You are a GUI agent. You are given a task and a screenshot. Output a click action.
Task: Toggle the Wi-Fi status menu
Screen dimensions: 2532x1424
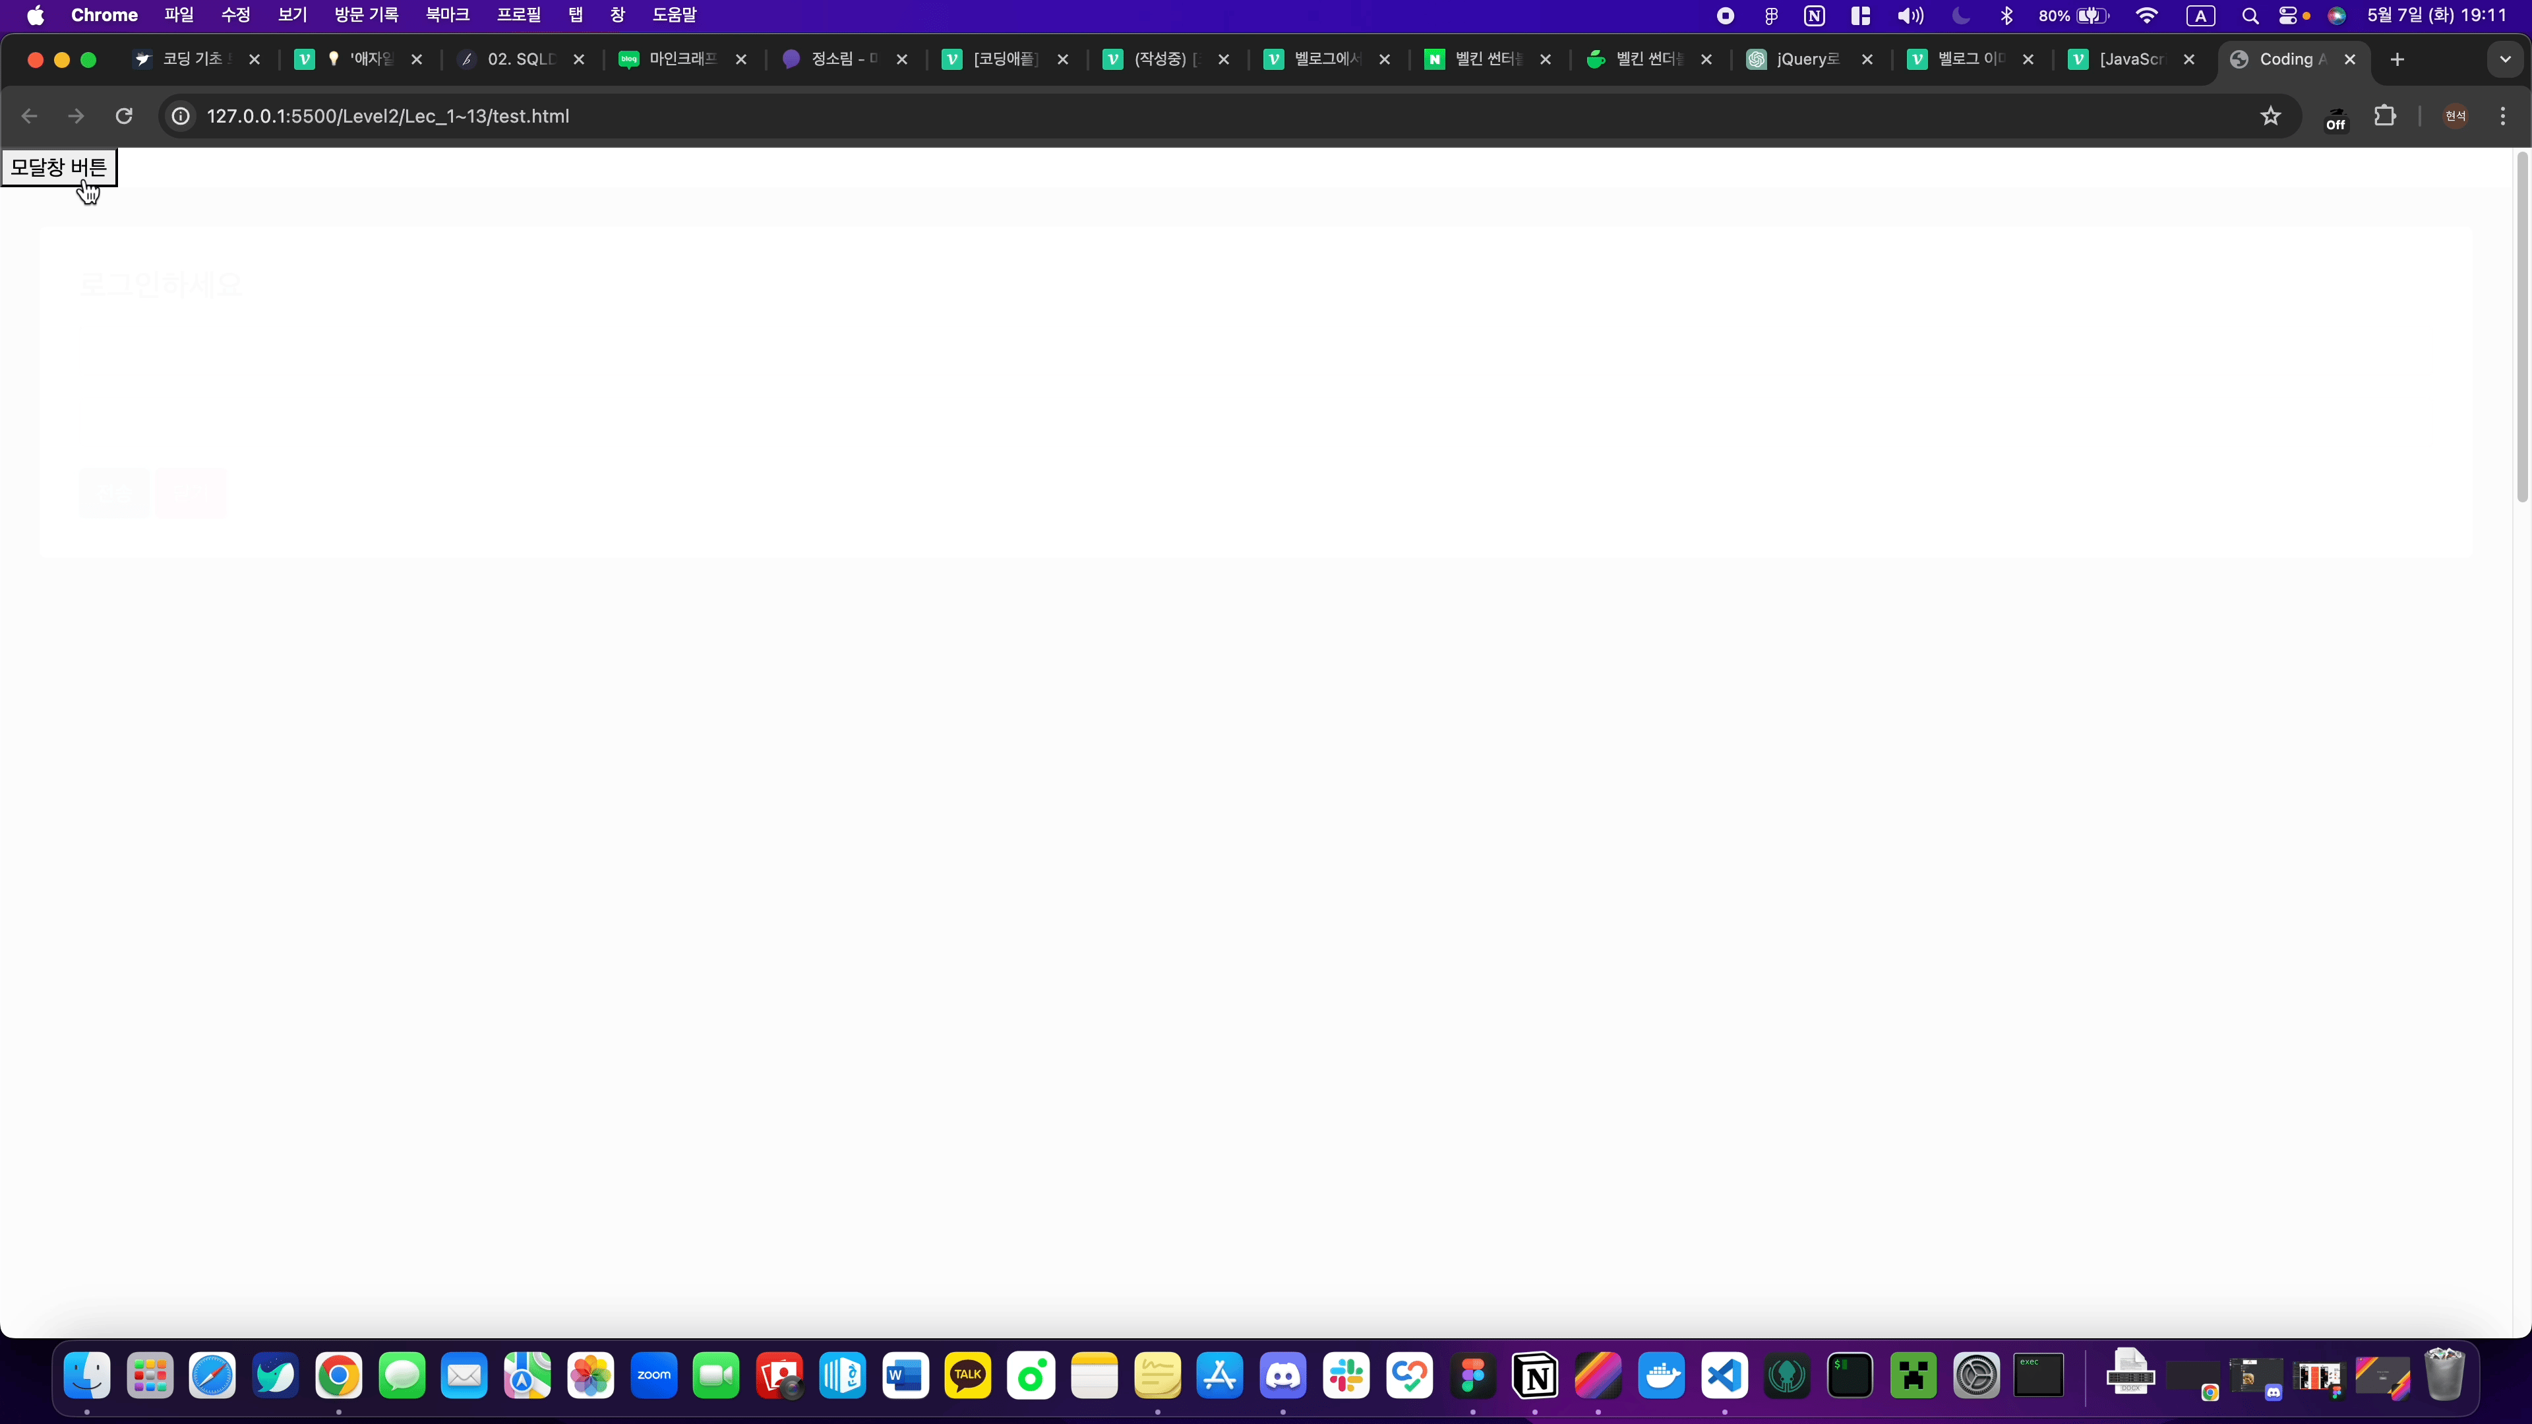click(2147, 16)
